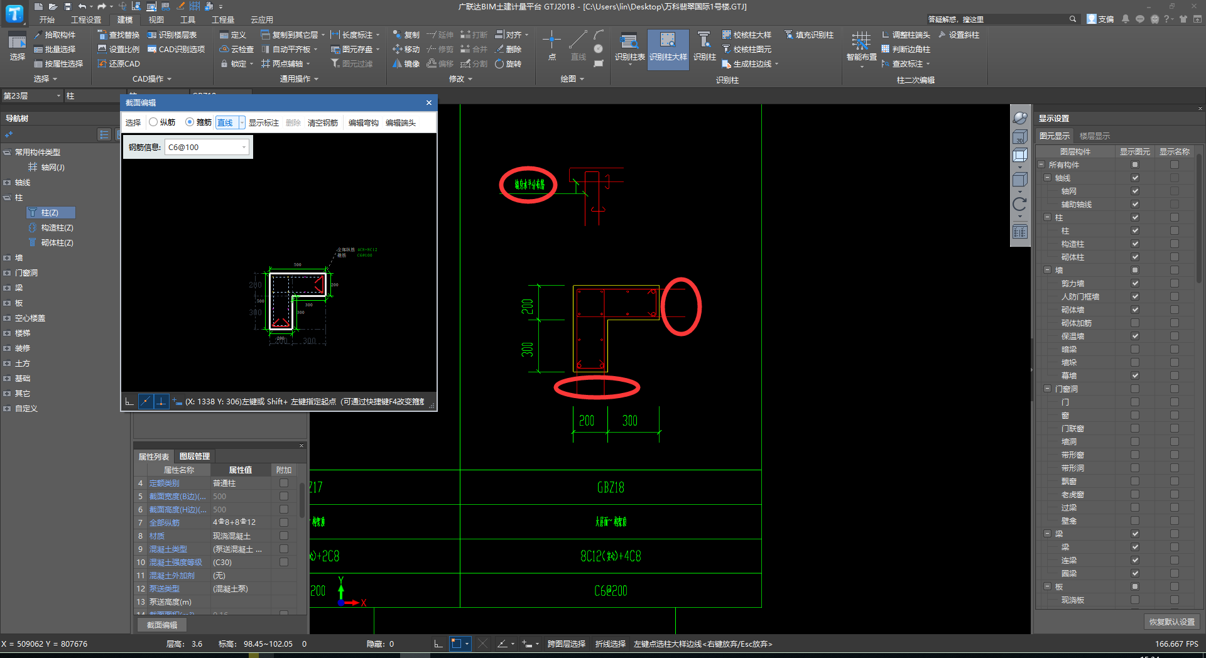Click the 查改标注 tool

click(905, 64)
